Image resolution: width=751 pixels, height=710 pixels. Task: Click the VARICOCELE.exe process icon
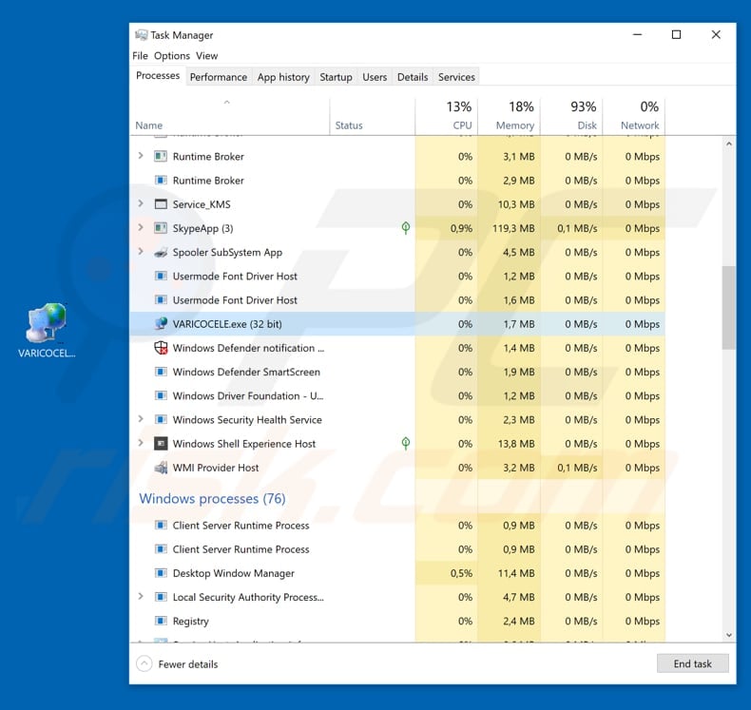pos(161,324)
